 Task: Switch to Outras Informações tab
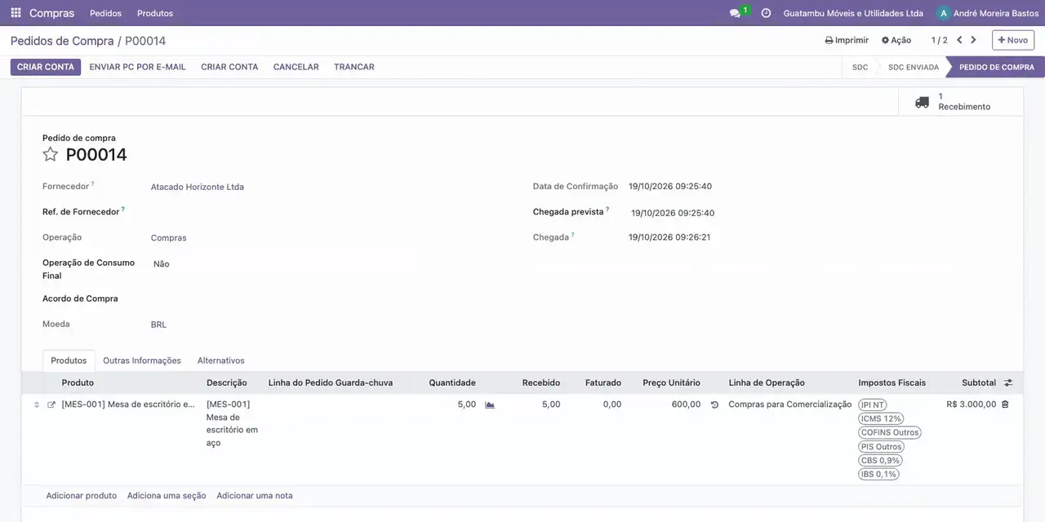tap(142, 361)
